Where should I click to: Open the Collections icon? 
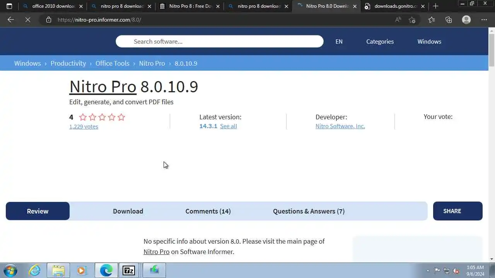pyautogui.click(x=449, y=20)
